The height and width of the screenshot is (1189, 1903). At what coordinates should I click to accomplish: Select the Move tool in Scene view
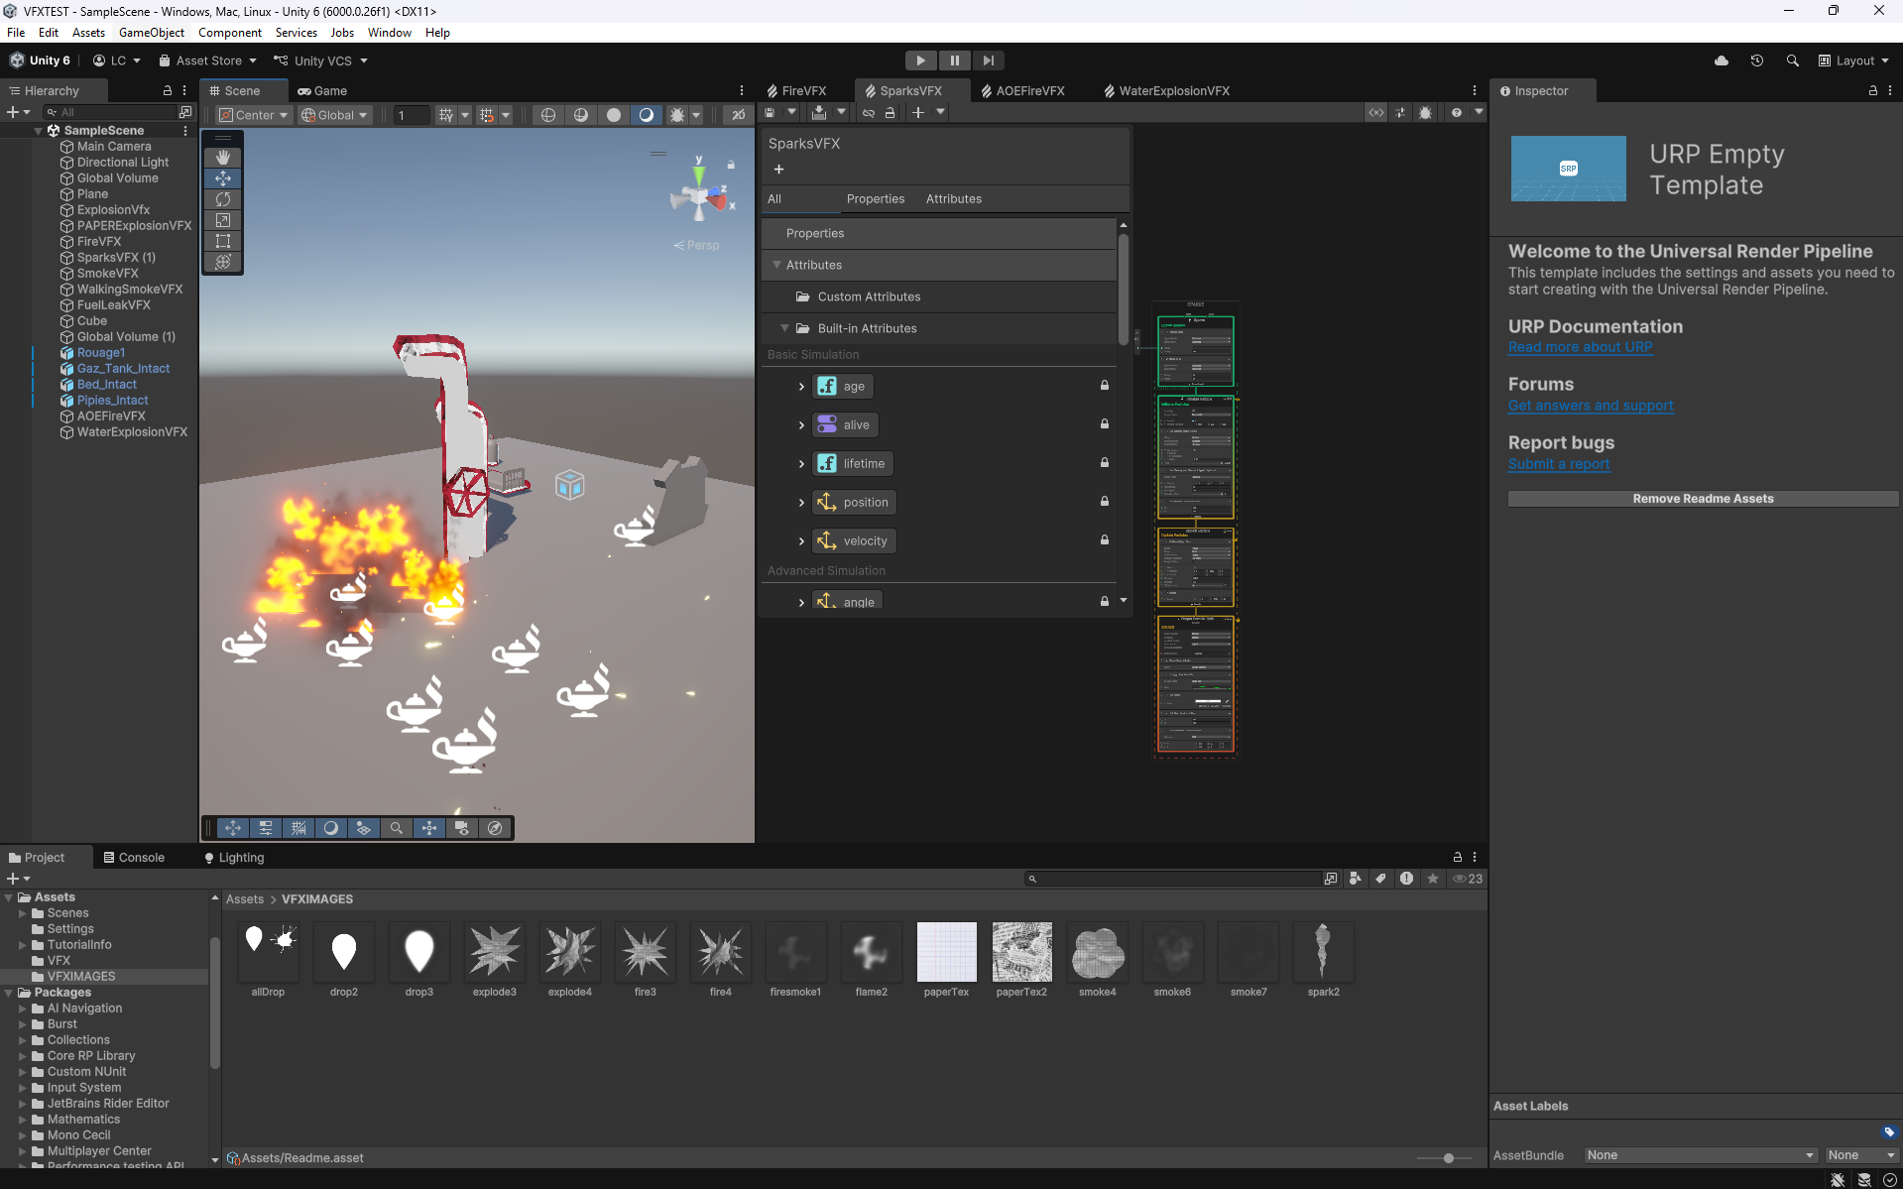(223, 178)
